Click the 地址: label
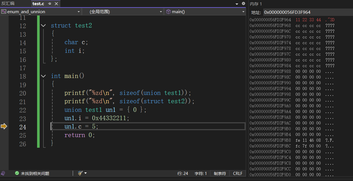Viewport: 353px width, 181px height. [x=256, y=12]
